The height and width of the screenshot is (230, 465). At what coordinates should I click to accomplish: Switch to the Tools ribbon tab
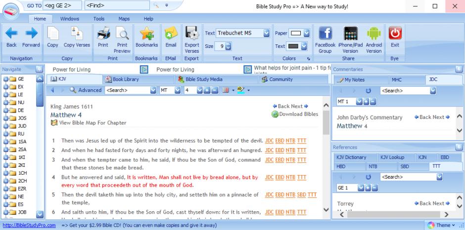click(x=99, y=19)
